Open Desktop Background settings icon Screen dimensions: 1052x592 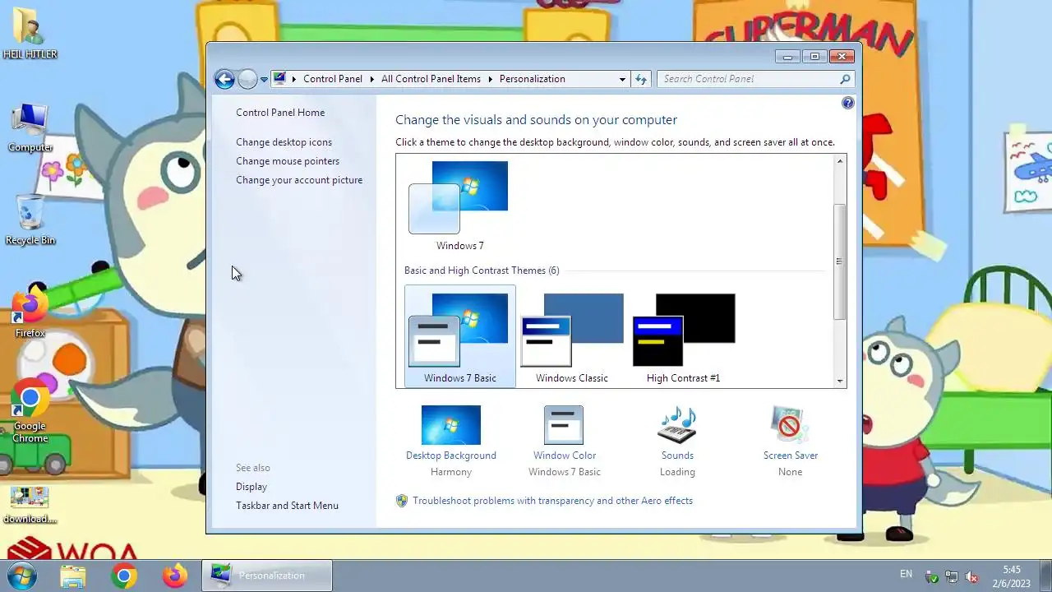(450, 425)
